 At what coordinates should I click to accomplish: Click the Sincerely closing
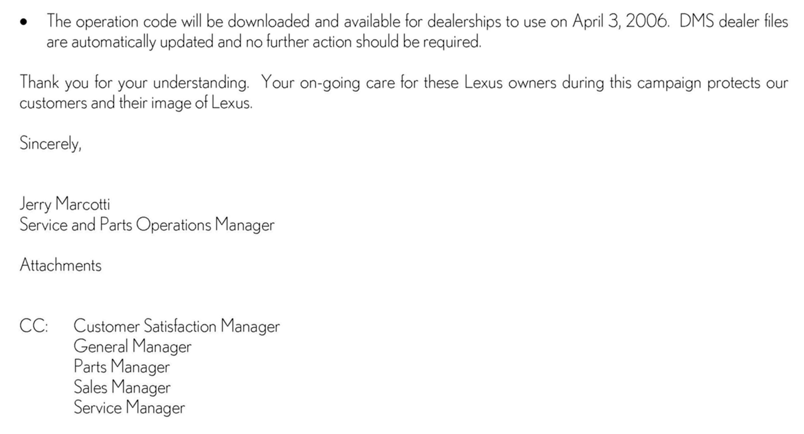coord(51,144)
